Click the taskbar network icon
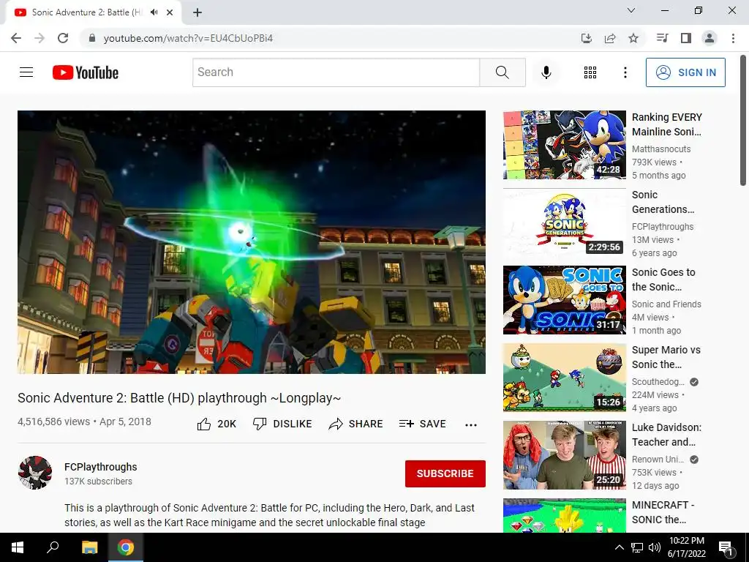This screenshot has width=749, height=562. (x=637, y=547)
